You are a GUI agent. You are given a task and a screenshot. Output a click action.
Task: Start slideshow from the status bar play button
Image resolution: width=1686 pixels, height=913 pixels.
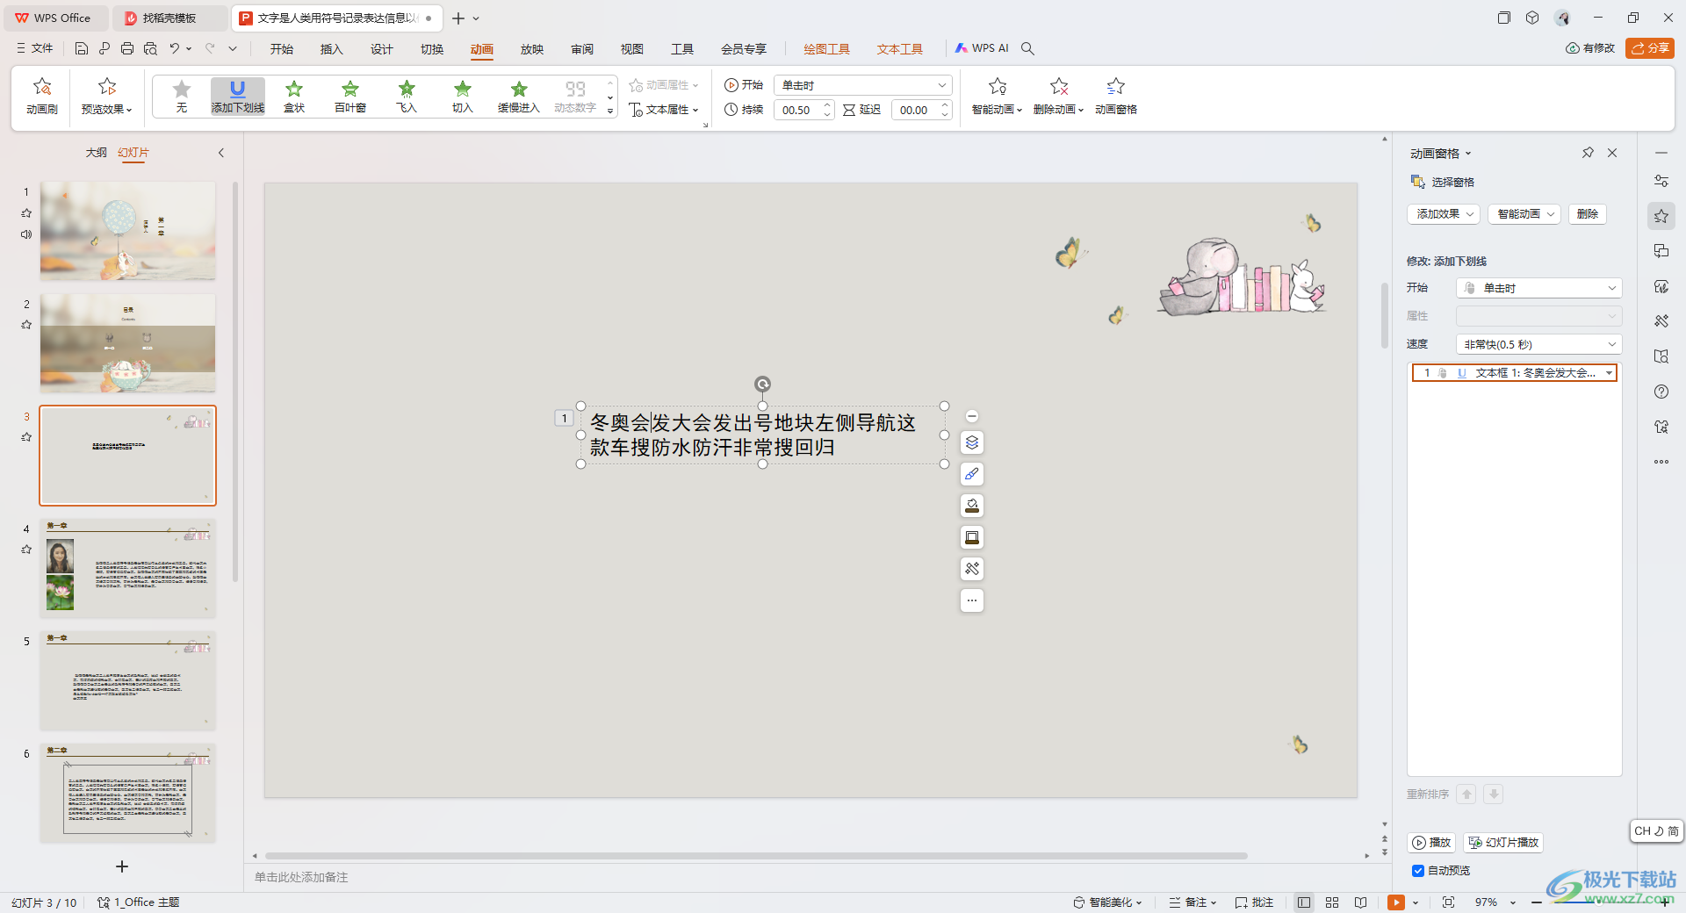[x=1395, y=902]
